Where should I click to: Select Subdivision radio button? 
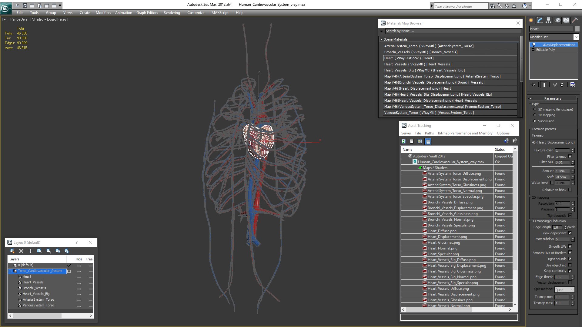(x=535, y=121)
